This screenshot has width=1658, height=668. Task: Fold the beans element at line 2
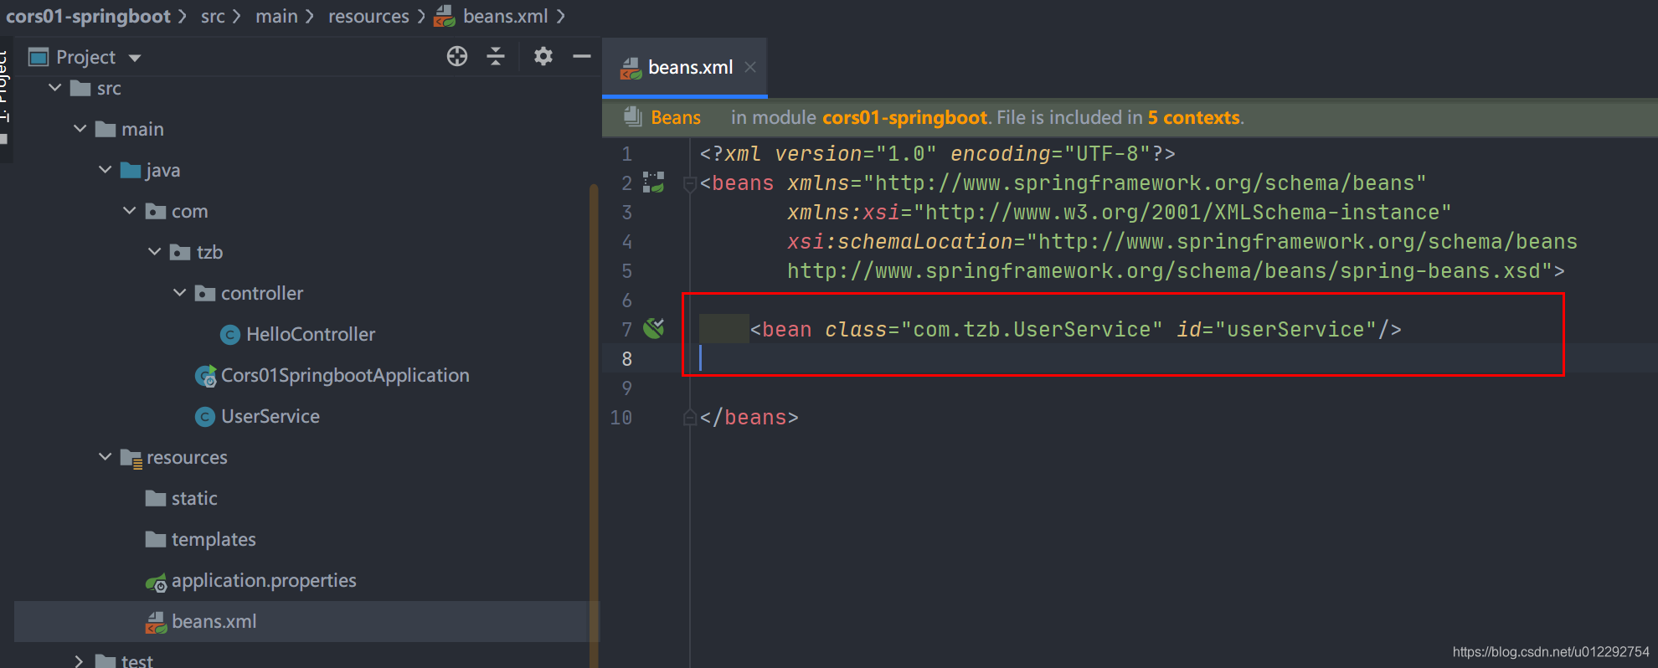click(x=690, y=183)
